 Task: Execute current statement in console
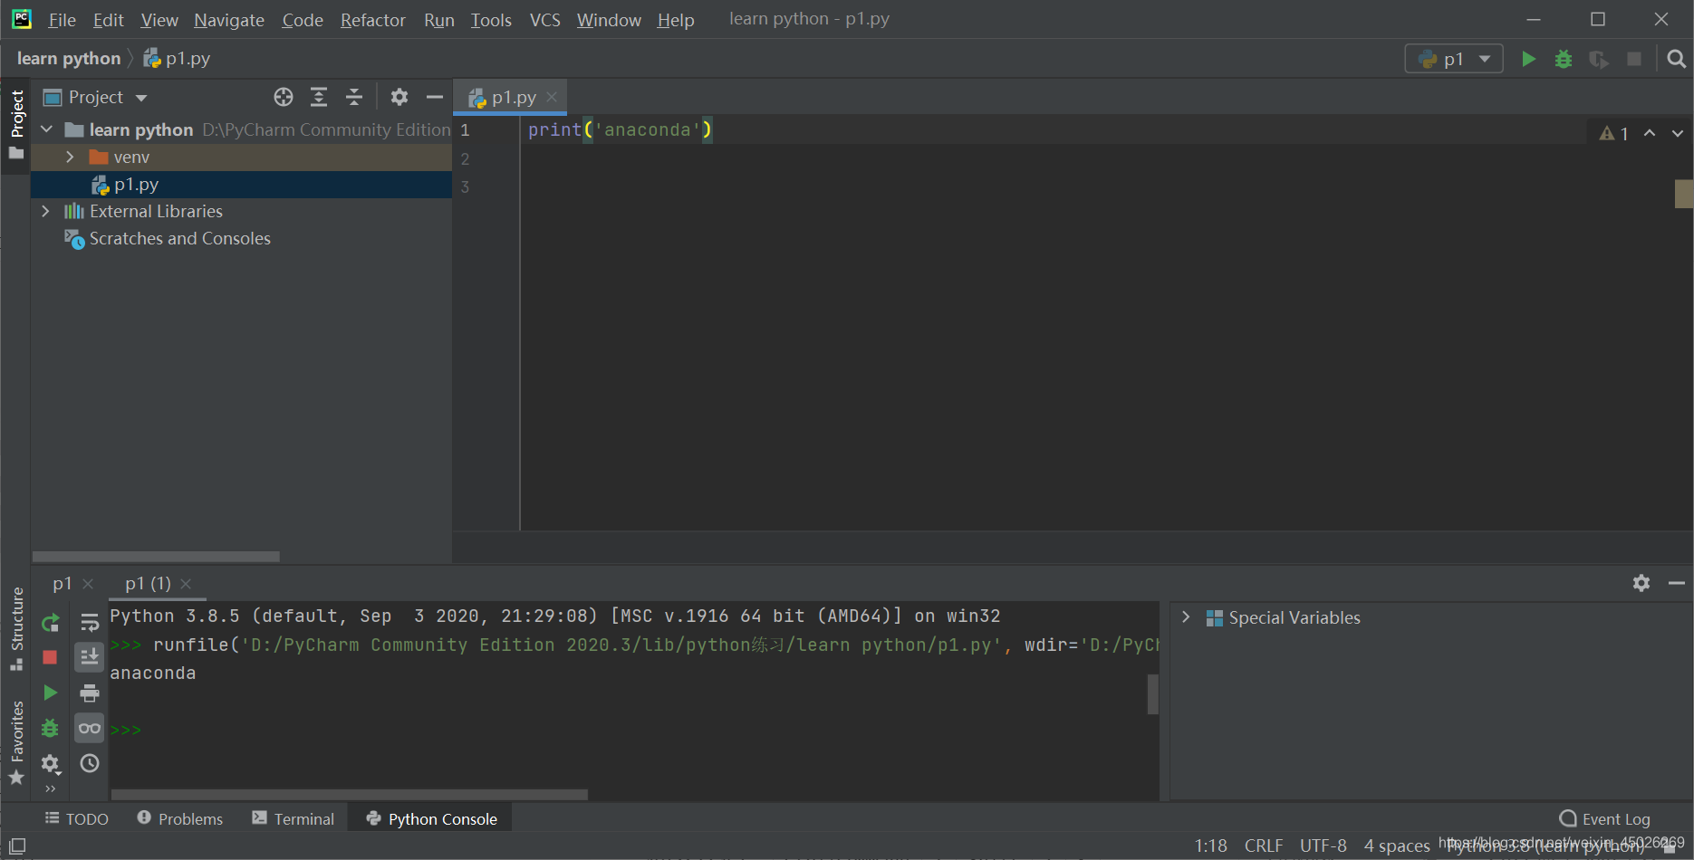(51, 693)
